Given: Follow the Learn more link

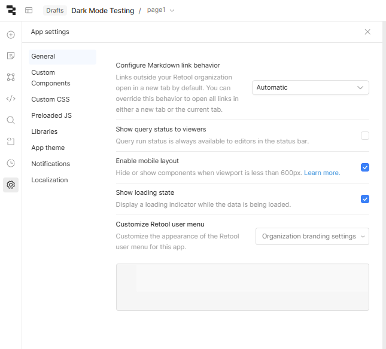Looking at the screenshot, I should click(x=322, y=173).
